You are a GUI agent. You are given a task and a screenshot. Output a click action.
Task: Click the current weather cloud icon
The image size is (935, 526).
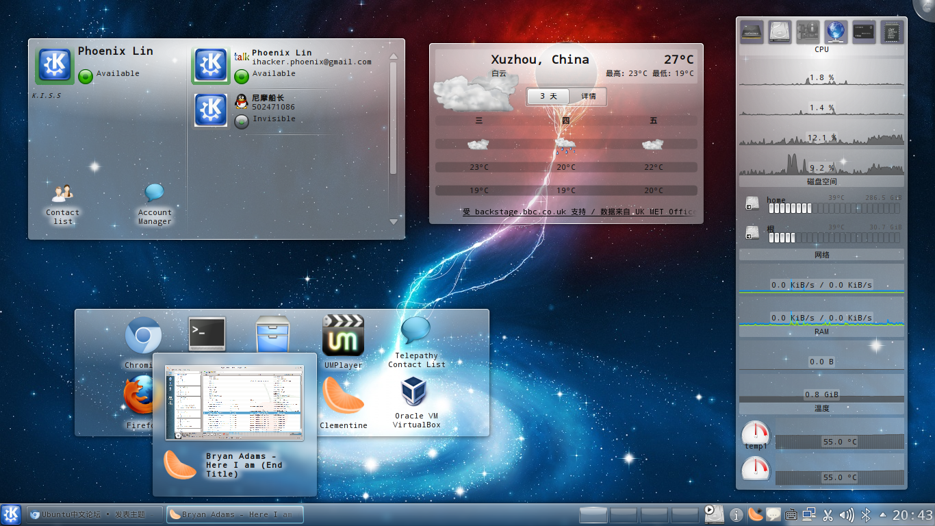tap(476, 93)
